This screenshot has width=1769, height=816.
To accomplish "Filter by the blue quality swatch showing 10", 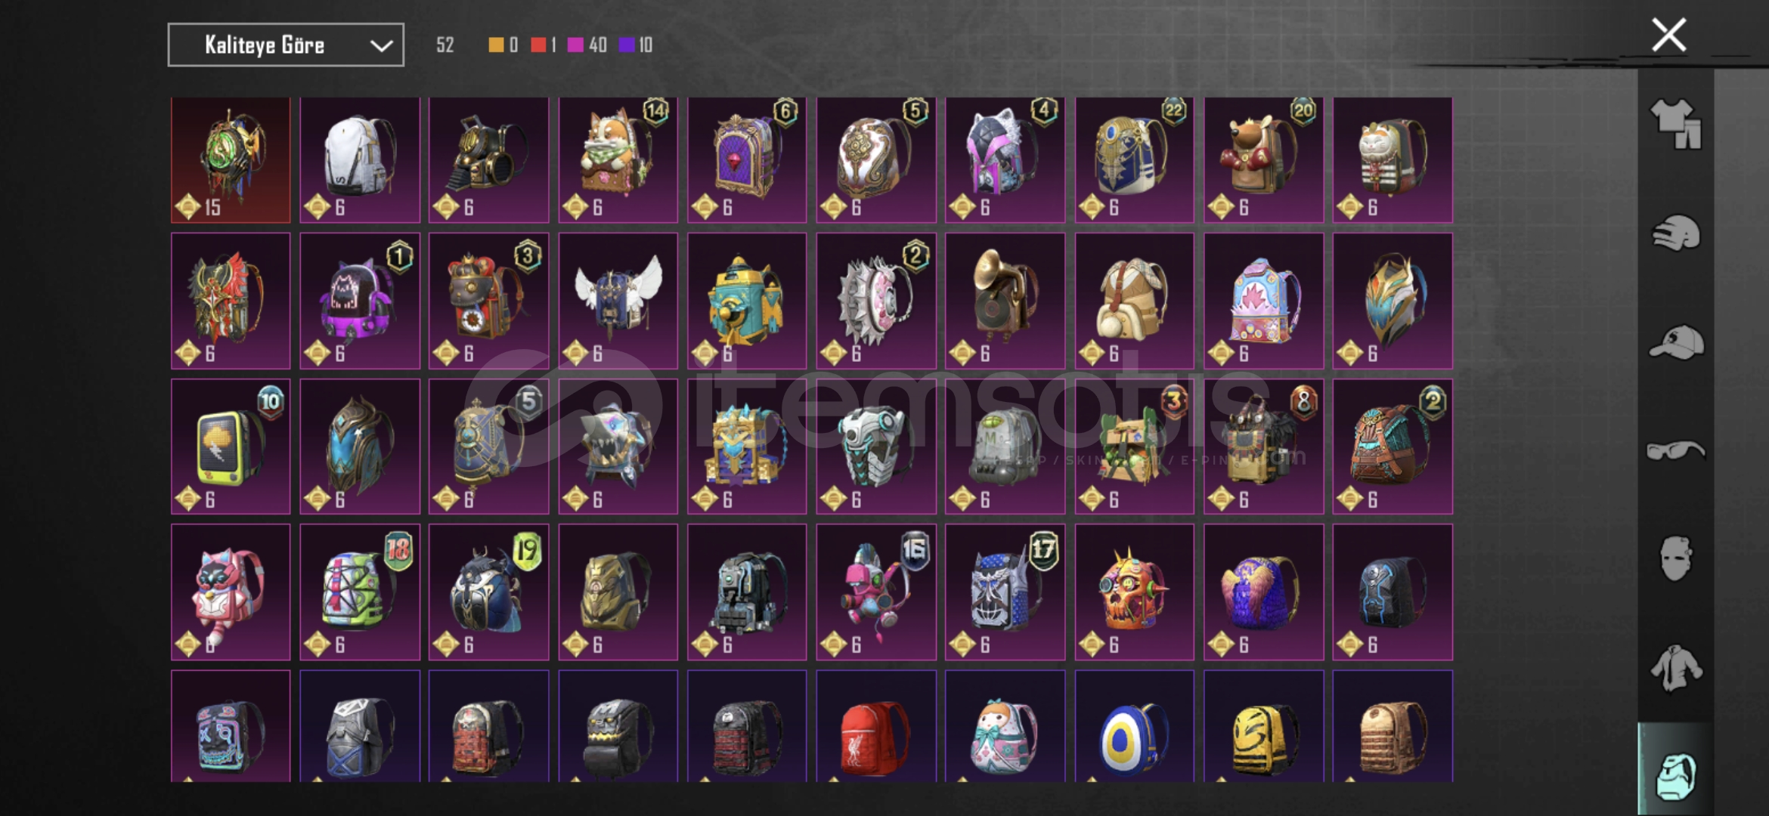I will 636,45.
